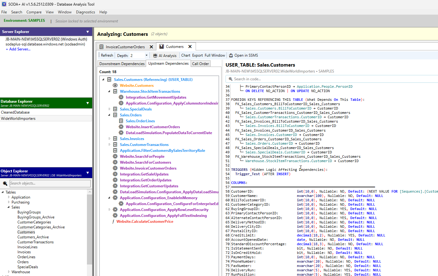Click the Refresh icon in the analysis toolbar

(106, 55)
